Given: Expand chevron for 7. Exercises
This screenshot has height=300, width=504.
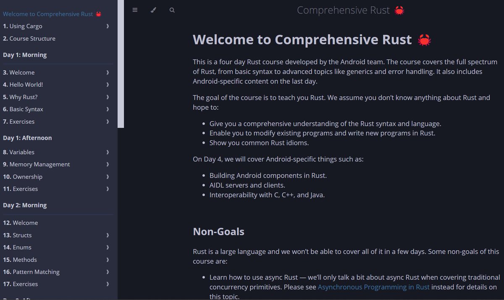Looking at the screenshot, I should click(108, 121).
